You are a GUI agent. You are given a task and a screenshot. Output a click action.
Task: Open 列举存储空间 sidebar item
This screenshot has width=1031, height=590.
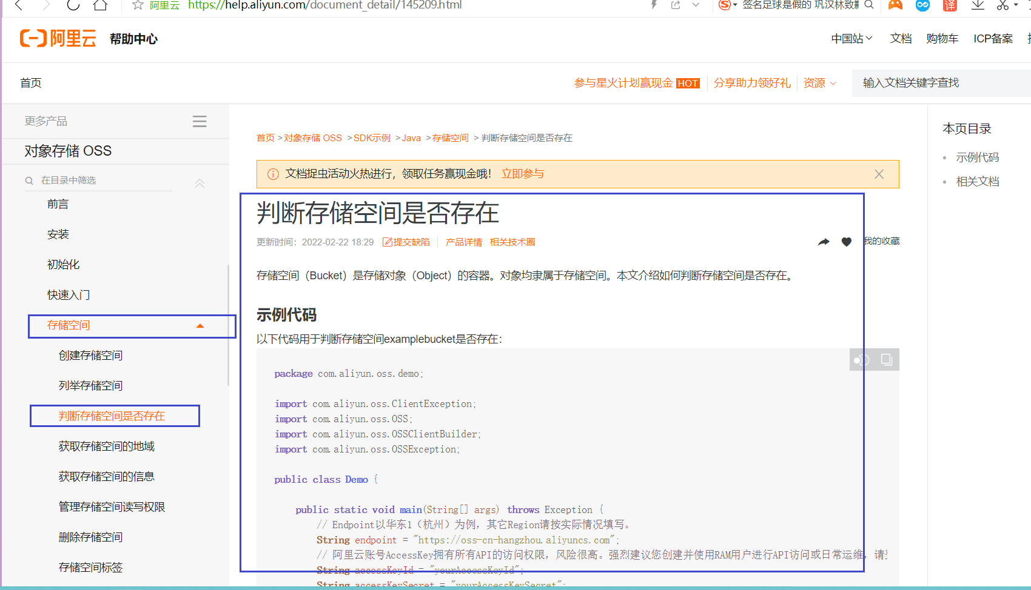91,386
